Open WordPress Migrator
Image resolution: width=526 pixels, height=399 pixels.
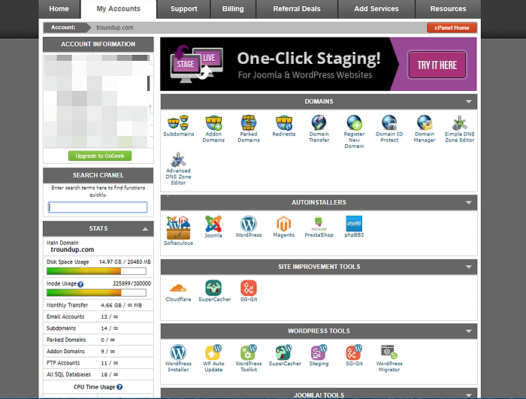pos(389,358)
